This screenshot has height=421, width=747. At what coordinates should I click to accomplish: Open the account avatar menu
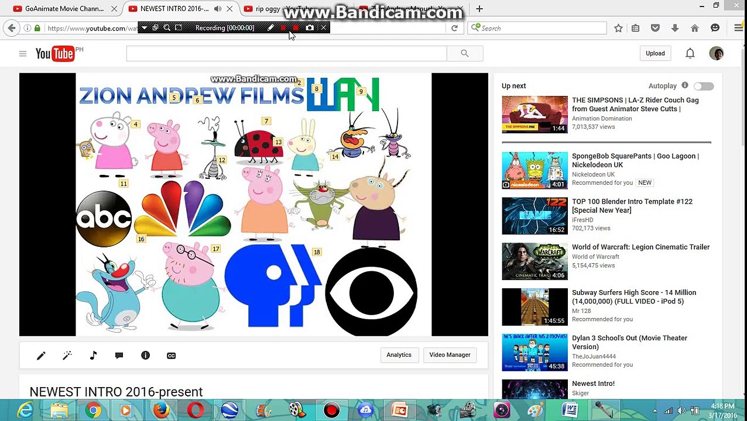tap(717, 53)
